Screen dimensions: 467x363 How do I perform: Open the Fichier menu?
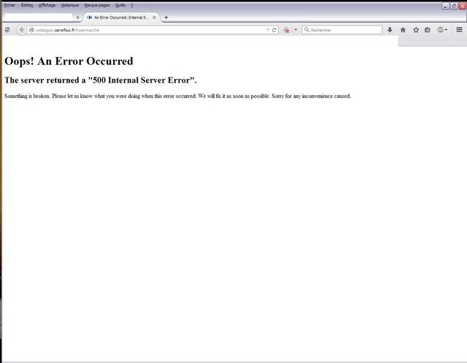click(9, 5)
